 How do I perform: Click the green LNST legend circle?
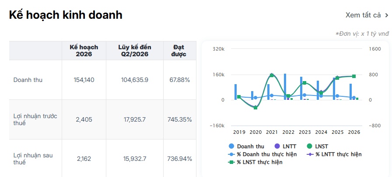309,146
